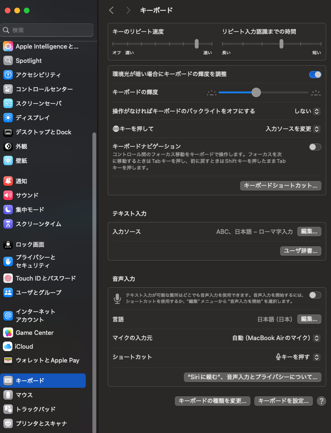The width and height of the screenshot is (331, 433).
Task: Click 編集… next to 入力ソース
Action: click(309, 232)
